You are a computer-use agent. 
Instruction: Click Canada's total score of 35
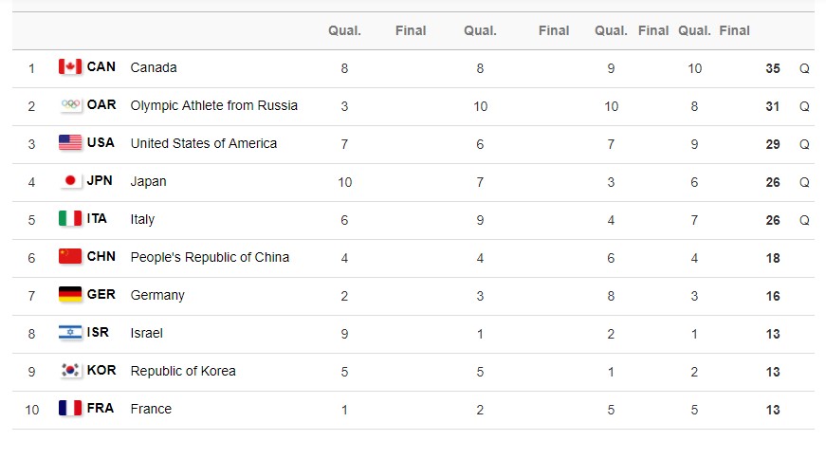[773, 68]
